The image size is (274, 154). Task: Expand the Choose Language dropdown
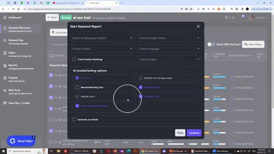point(169,49)
